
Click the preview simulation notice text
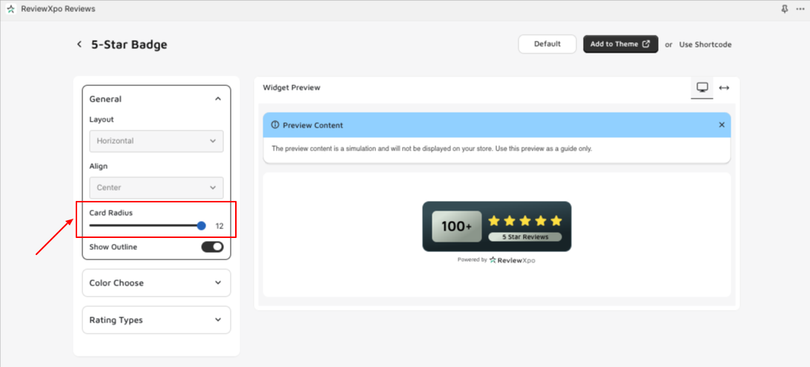[432, 149]
